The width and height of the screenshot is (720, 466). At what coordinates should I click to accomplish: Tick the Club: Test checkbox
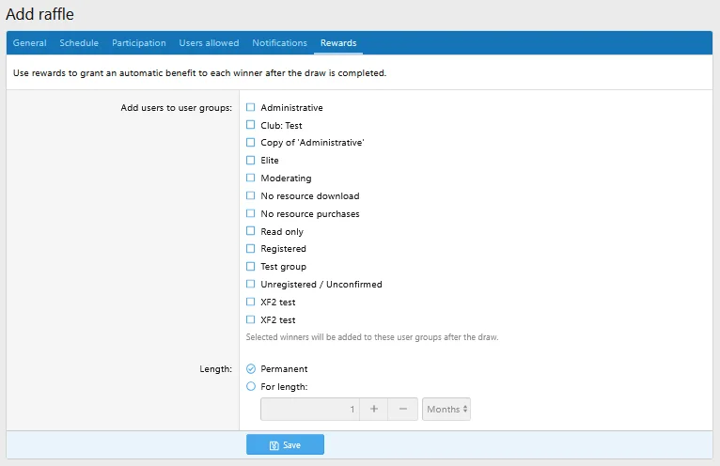click(x=250, y=125)
